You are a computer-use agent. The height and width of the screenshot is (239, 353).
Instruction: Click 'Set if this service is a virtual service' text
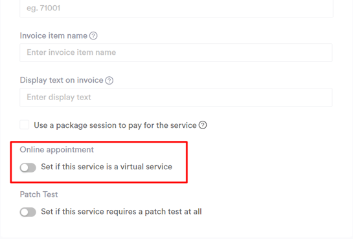point(106,167)
